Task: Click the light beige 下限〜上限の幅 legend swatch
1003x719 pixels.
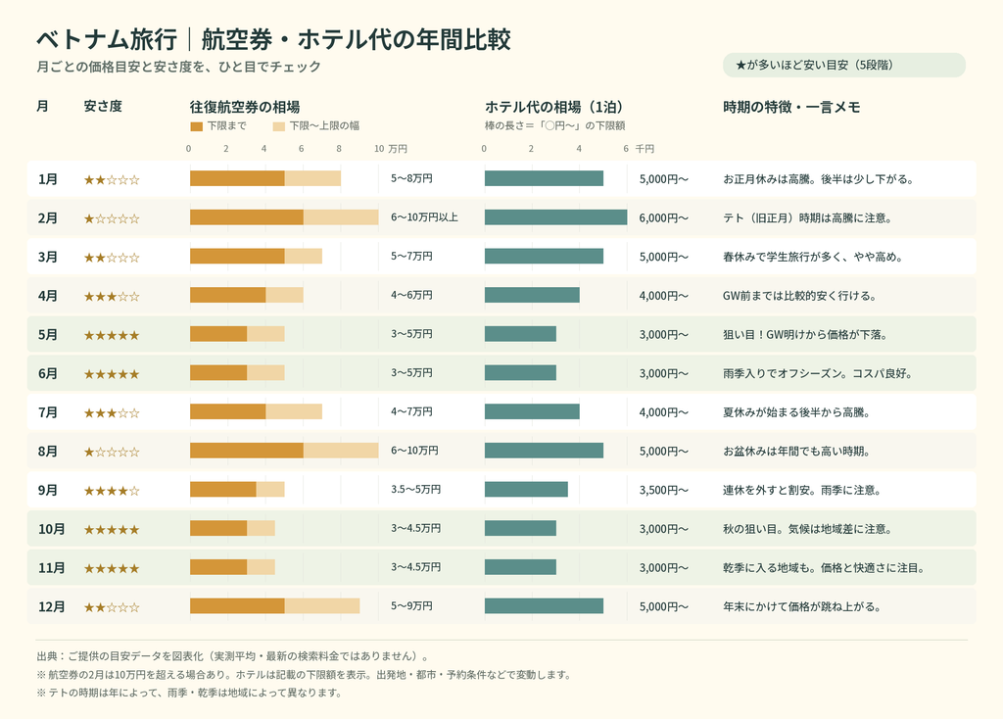Action: 278,126
